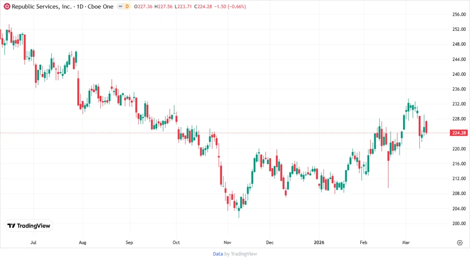
Task: Select the close value C224.28 in legend
Action: click(x=203, y=6)
